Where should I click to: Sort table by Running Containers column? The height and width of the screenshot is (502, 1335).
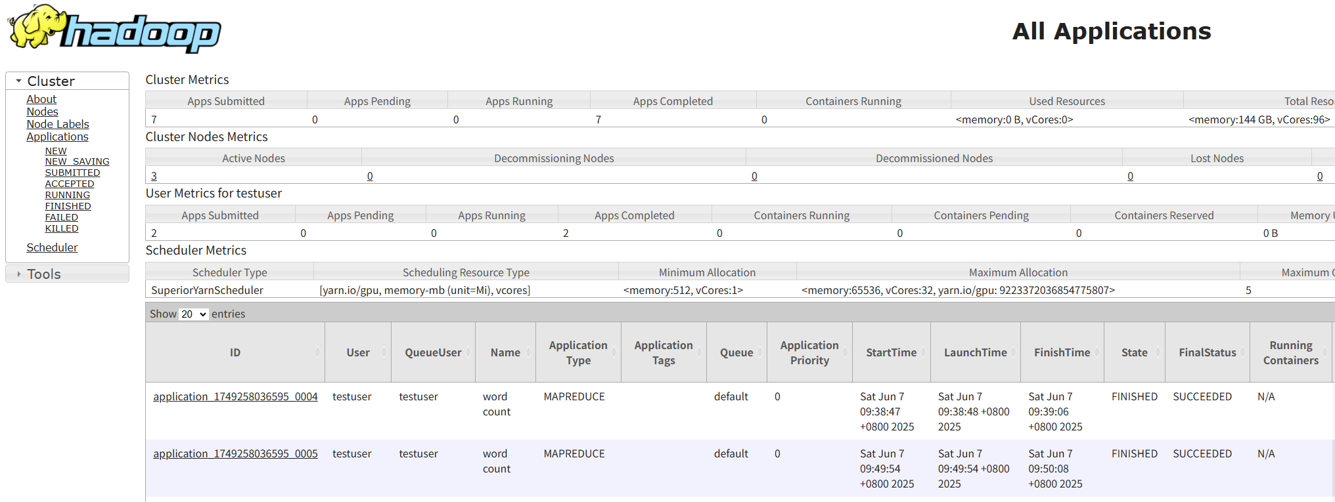[x=1290, y=352]
